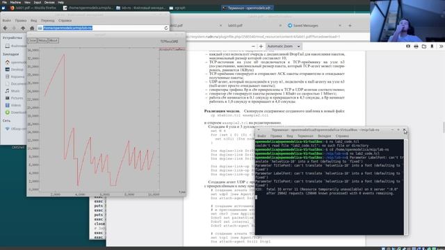Open Desktop bookmark in the file manager sidebar
The width and height of the screenshot is (445, 250).
[14, 69]
